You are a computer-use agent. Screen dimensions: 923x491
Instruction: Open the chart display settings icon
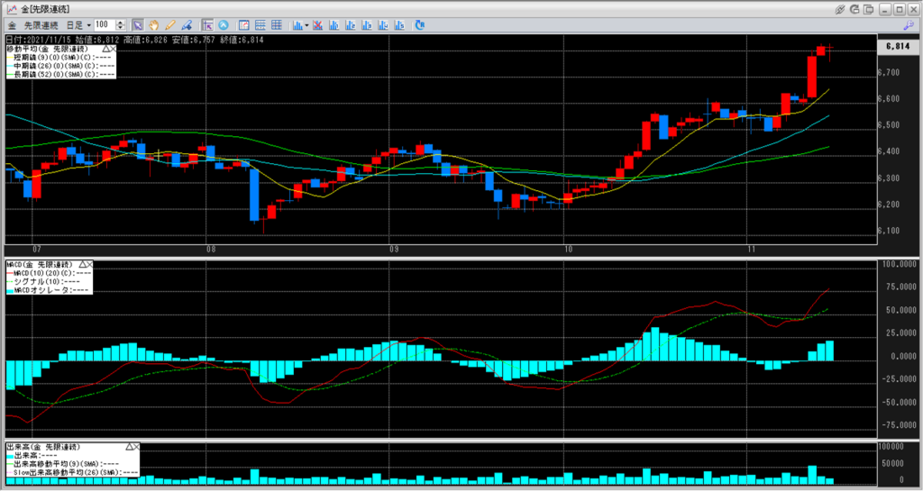click(x=243, y=25)
